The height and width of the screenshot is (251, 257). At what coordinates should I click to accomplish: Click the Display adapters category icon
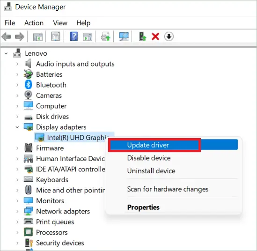coord(29,127)
